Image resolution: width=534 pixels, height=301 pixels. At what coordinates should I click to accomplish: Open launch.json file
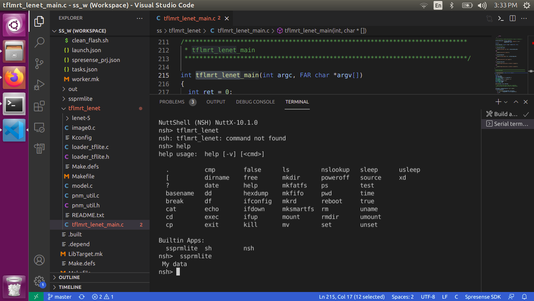point(100,50)
